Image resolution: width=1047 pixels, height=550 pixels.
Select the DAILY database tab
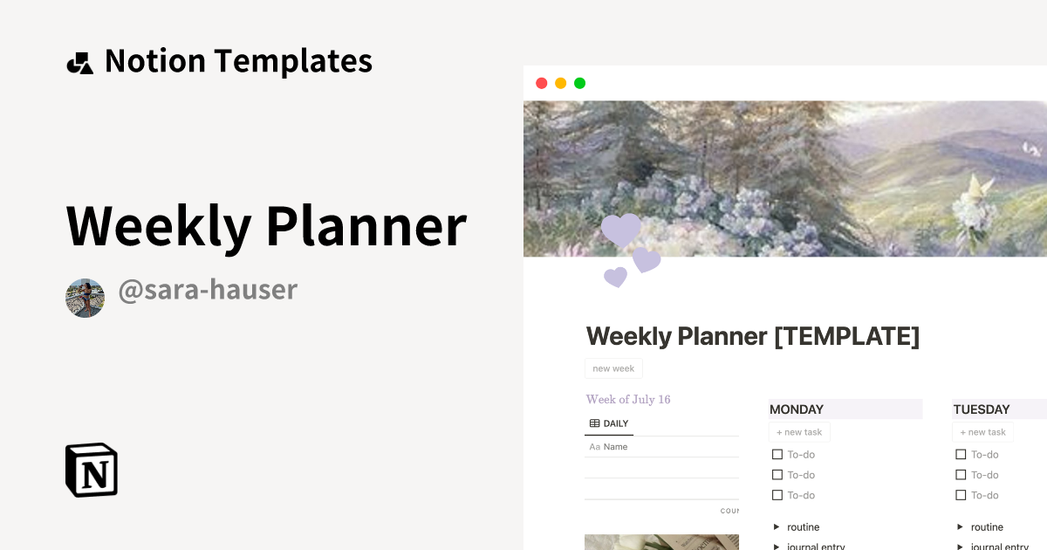point(609,423)
